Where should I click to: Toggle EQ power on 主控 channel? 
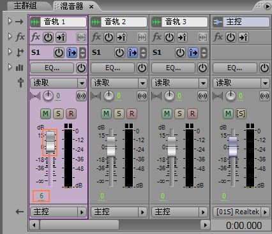pyautogui.click(x=264, y=68)
